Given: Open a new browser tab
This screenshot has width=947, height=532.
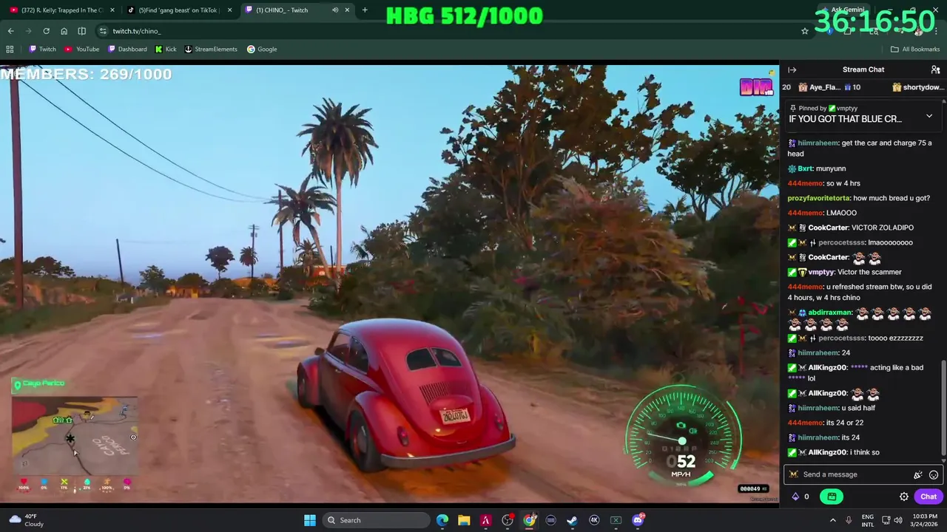Looking at the screenshot, I should point(365,10).
